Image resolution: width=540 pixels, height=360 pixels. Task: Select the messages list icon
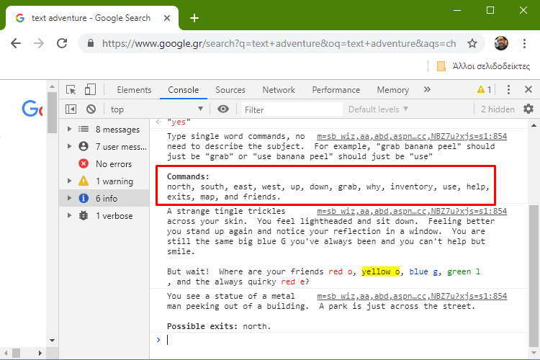(x=84, y=129)
